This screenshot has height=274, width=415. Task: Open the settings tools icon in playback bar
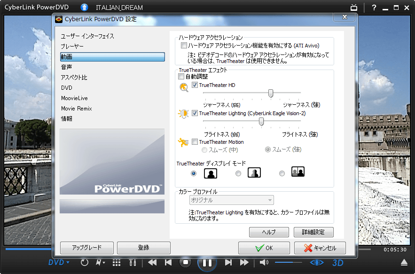pos(133,263)
